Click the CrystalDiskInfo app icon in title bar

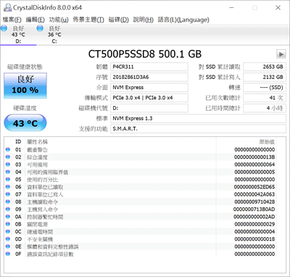coord(7,7)
